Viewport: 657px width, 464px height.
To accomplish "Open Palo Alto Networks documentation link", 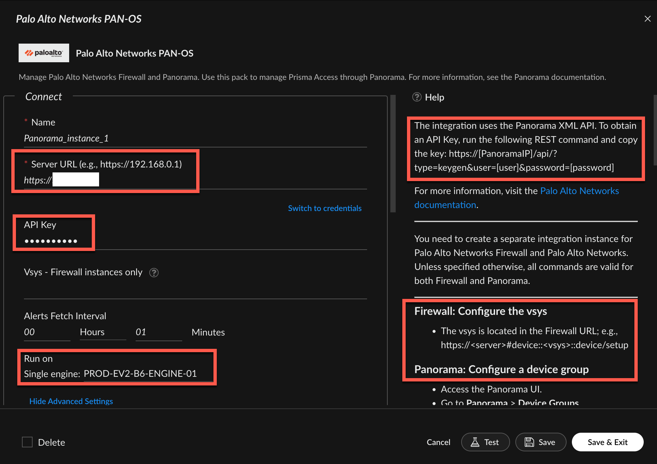I will click(516, 198).
